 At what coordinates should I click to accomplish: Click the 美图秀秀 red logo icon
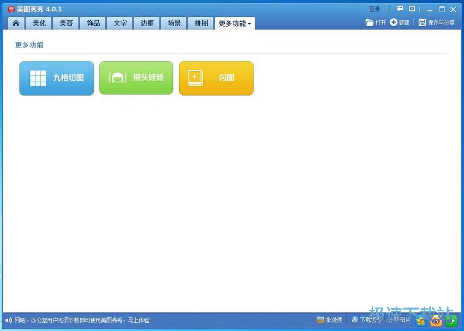pos(11,9)
